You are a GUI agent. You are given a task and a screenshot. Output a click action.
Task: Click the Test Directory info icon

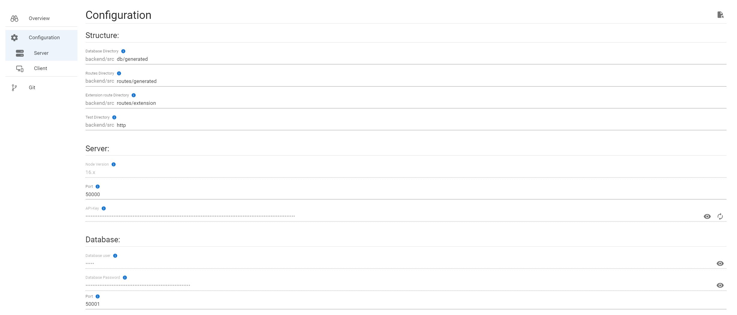tap(114, 117)
